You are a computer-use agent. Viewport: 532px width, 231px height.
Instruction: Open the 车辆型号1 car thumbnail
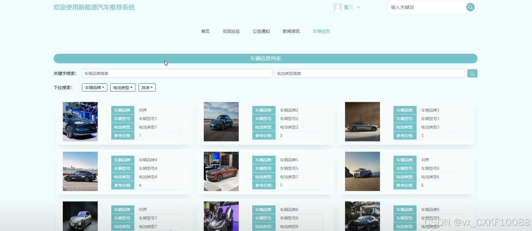point(80,122)
